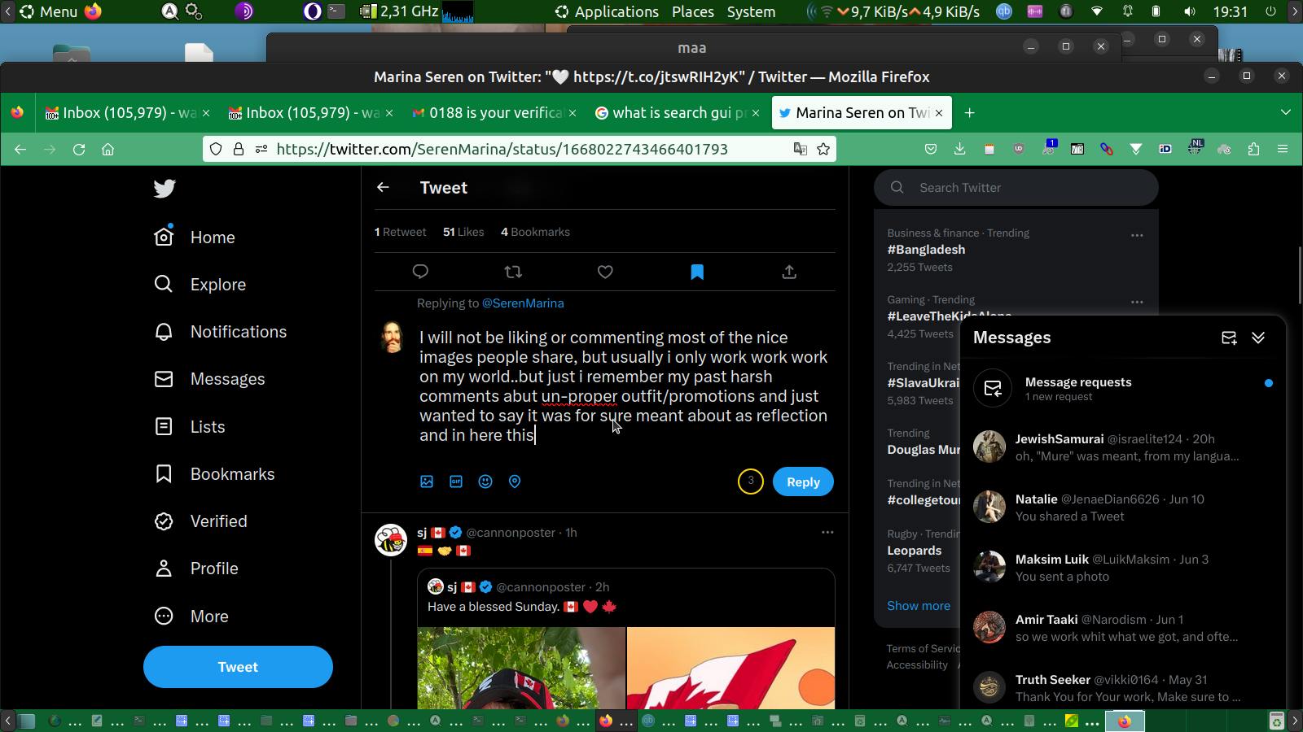Click Show more trends link
The image size is (1303, 732).
pyautogui.click(x=919, y=606)
